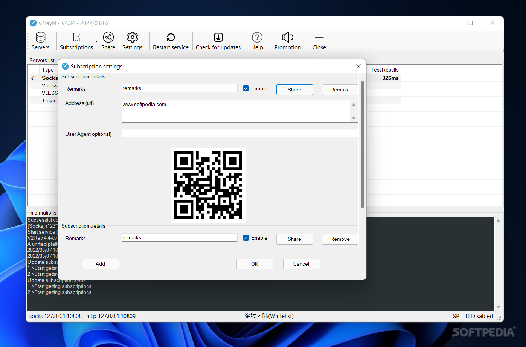Image resolution: width=526 pixels, height=347 pixels.
Task: Click the Add button in the dialog
Action: click(100, 264)
